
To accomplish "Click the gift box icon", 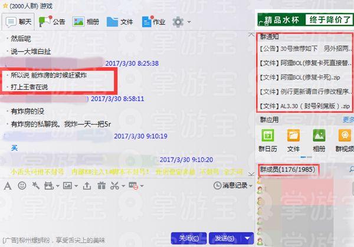I will [101, 186].
